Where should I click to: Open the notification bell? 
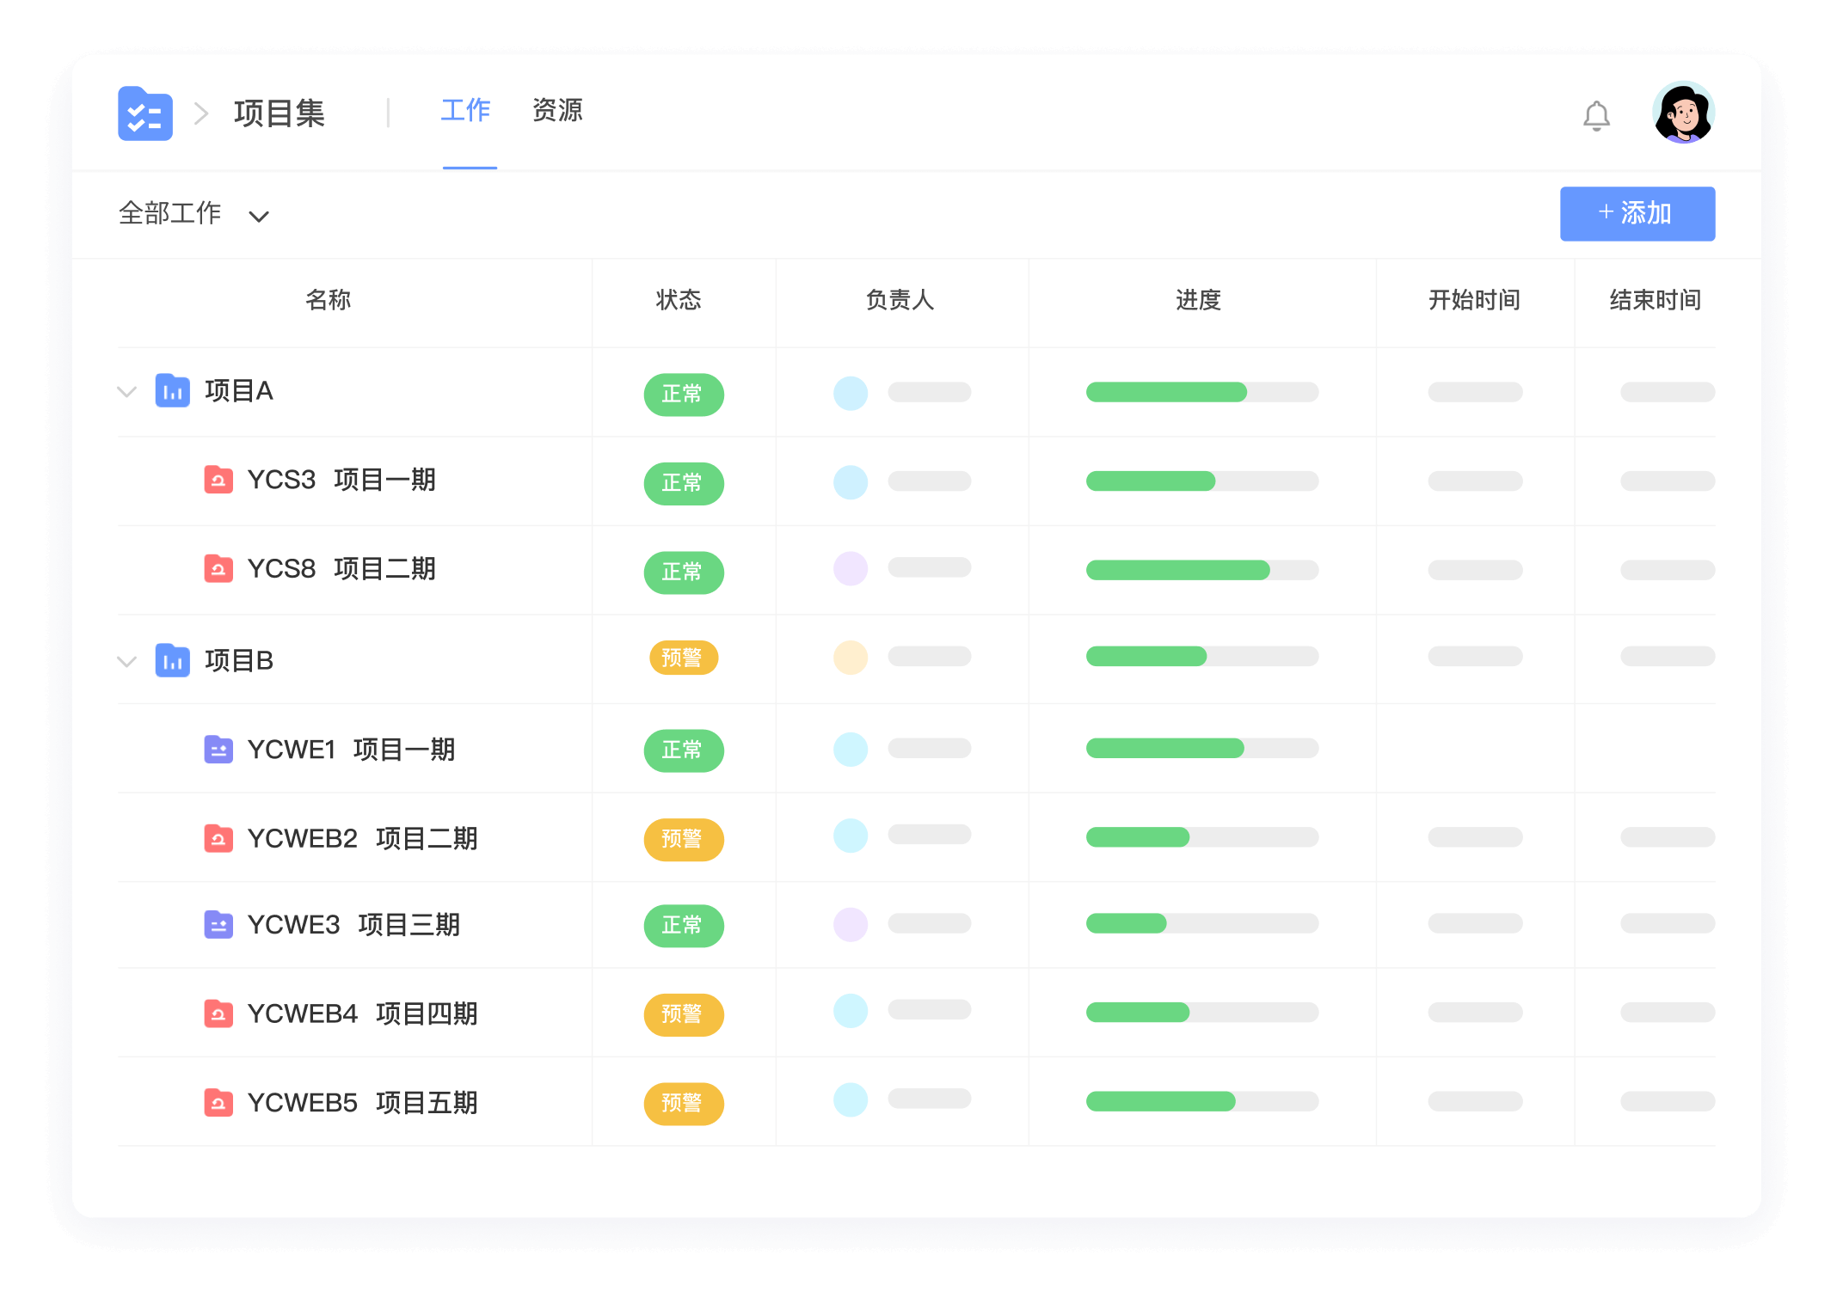(1598, 114)
